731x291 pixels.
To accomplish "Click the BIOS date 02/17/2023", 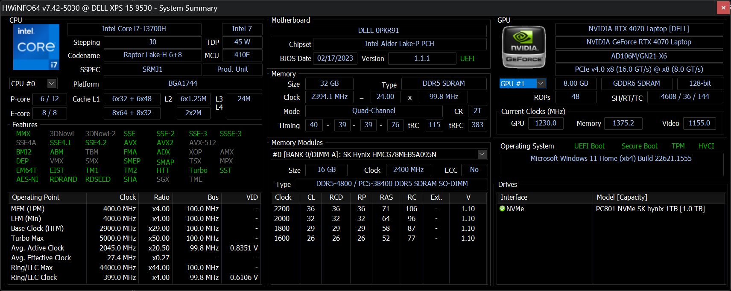I will tap(335, 58).
